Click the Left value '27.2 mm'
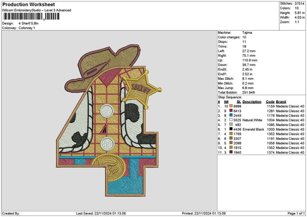307x217 pixels. (x=249, y=51)
